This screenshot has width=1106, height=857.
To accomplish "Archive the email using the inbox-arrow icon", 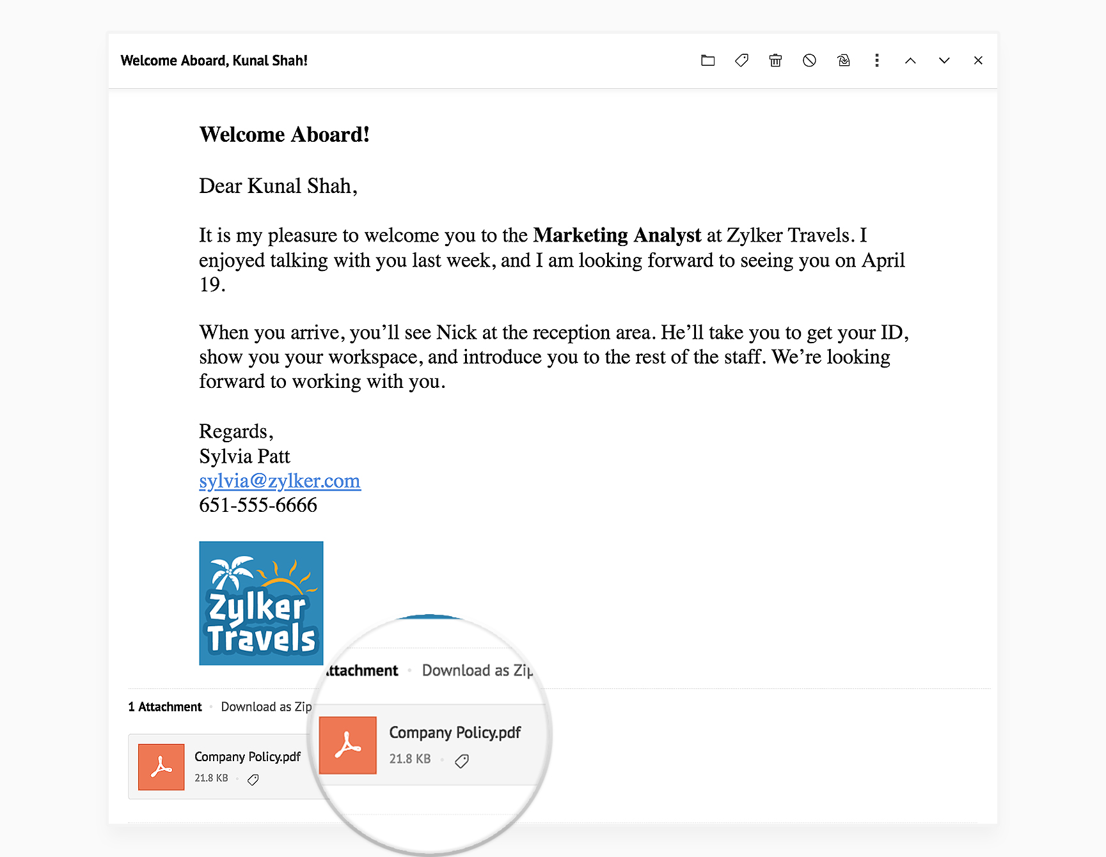I will pos(843,61).
